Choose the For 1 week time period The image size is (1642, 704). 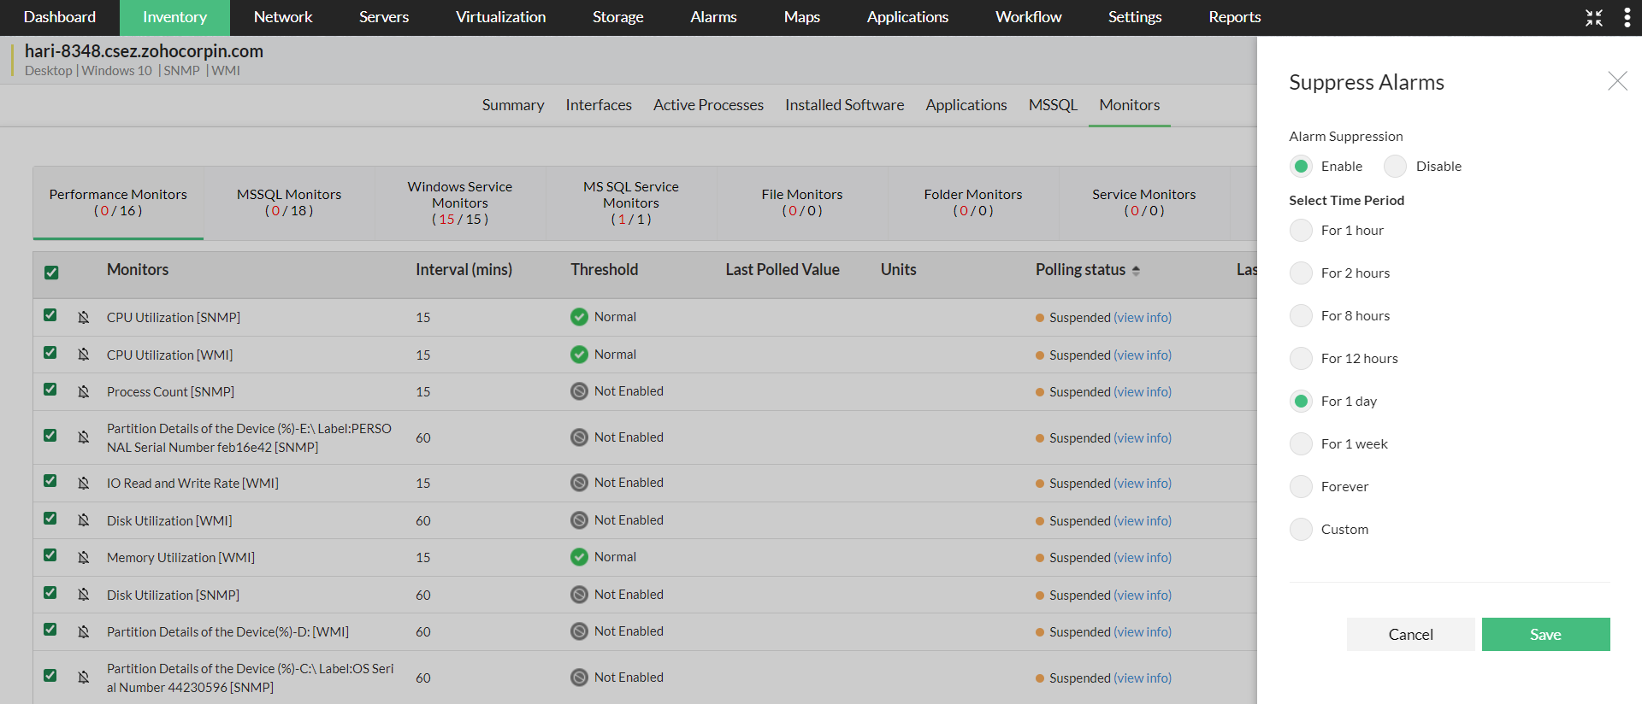click(1301, 443)
